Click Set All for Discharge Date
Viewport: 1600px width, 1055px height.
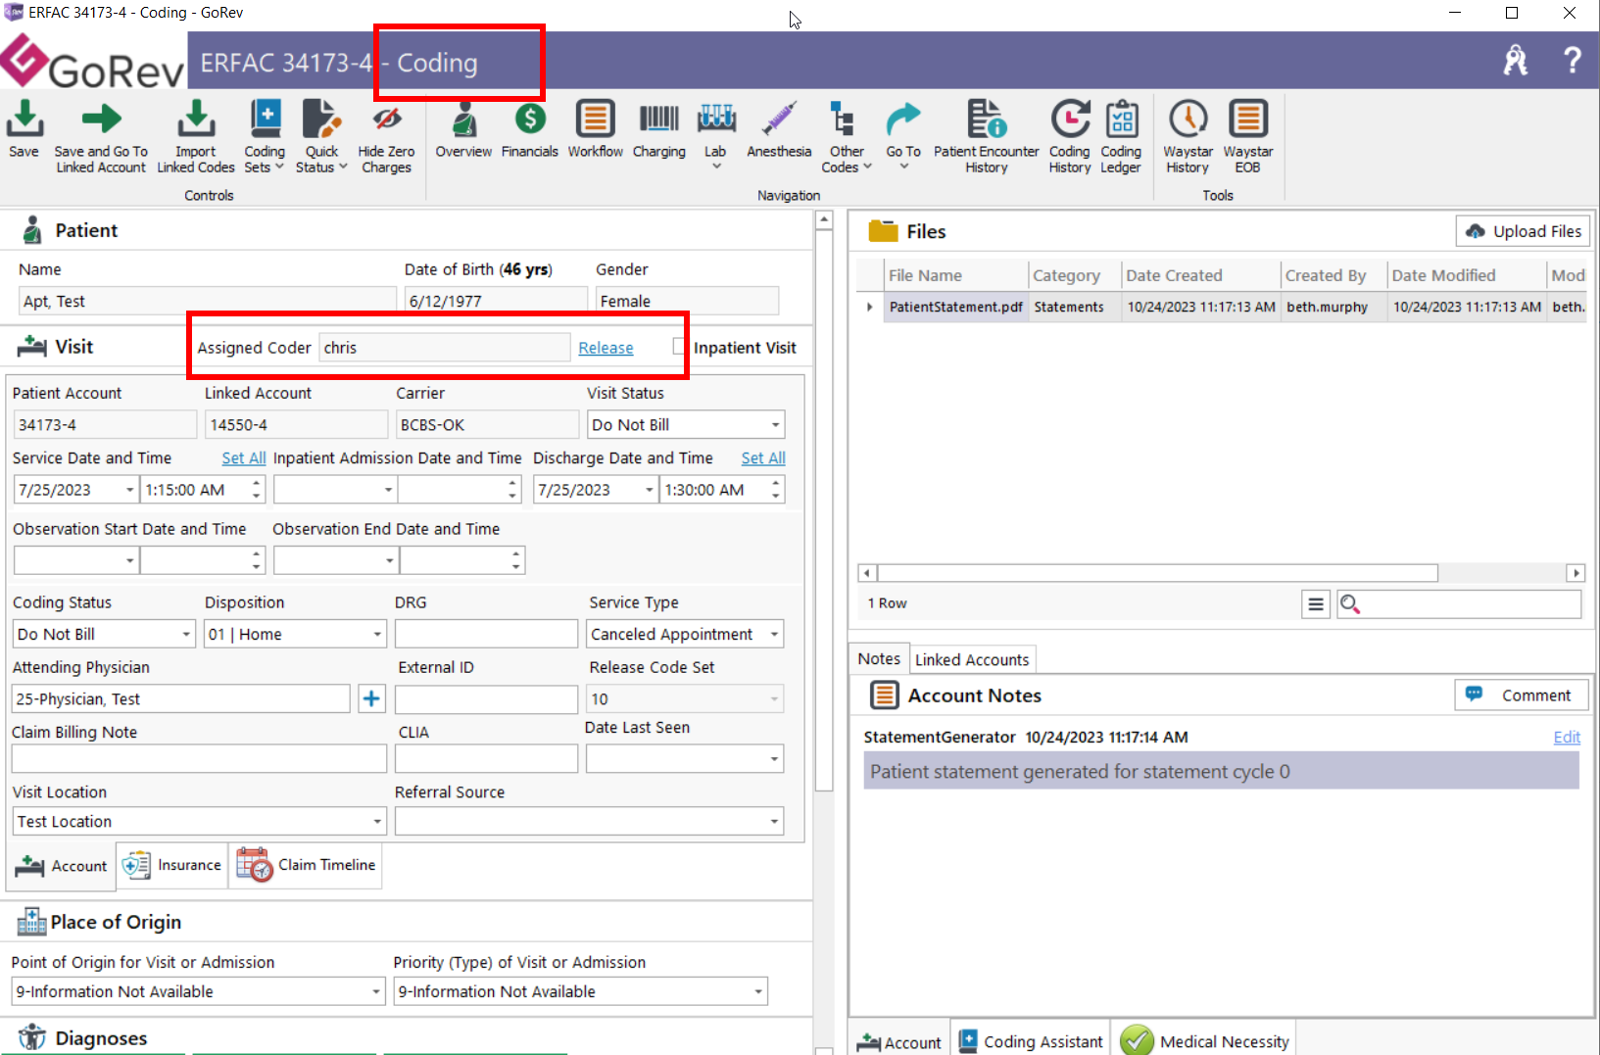coord(763,457)
